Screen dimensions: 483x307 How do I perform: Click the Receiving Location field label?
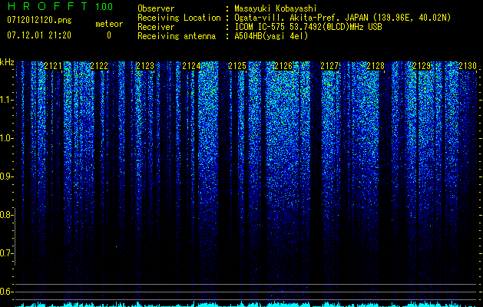(179, 18)
